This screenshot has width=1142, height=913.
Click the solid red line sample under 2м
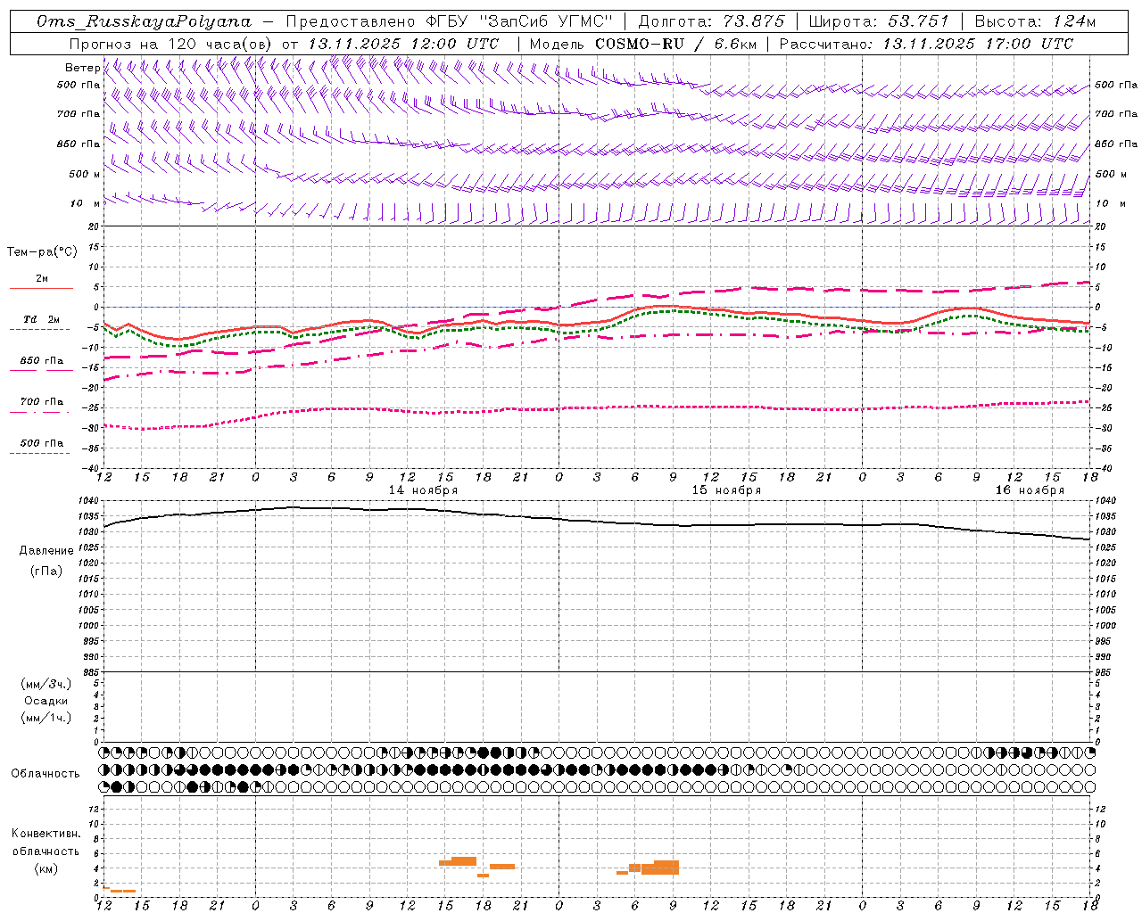(x=41, y=289)
